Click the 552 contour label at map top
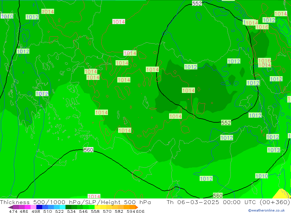Image resolution: width=291 pixels, height=213 pixels. (x=197, y=3)
